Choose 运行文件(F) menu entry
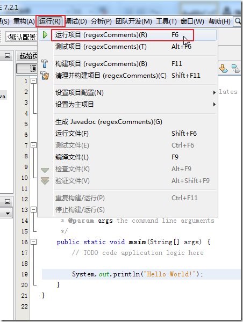243x322 pixels. point(127,134)
